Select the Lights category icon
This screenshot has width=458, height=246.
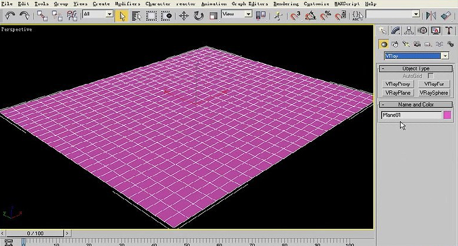click(406, 44)
